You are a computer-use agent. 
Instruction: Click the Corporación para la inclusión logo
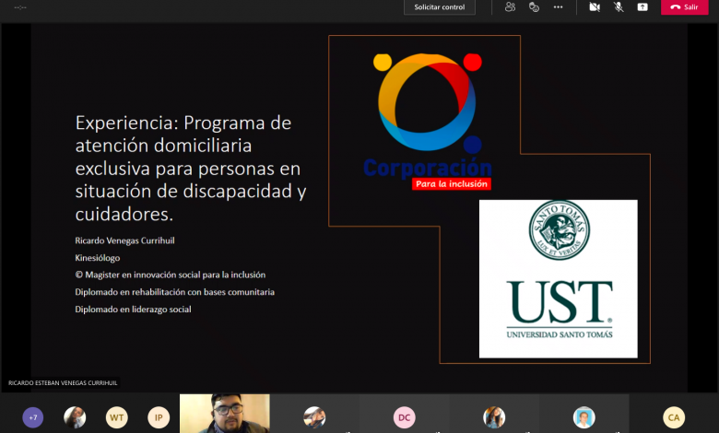click(x=427, y=120)
